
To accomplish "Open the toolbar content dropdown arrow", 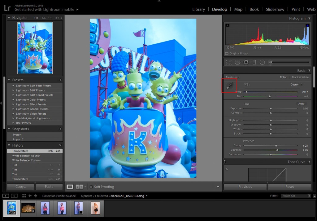I will tap(218, 187).
